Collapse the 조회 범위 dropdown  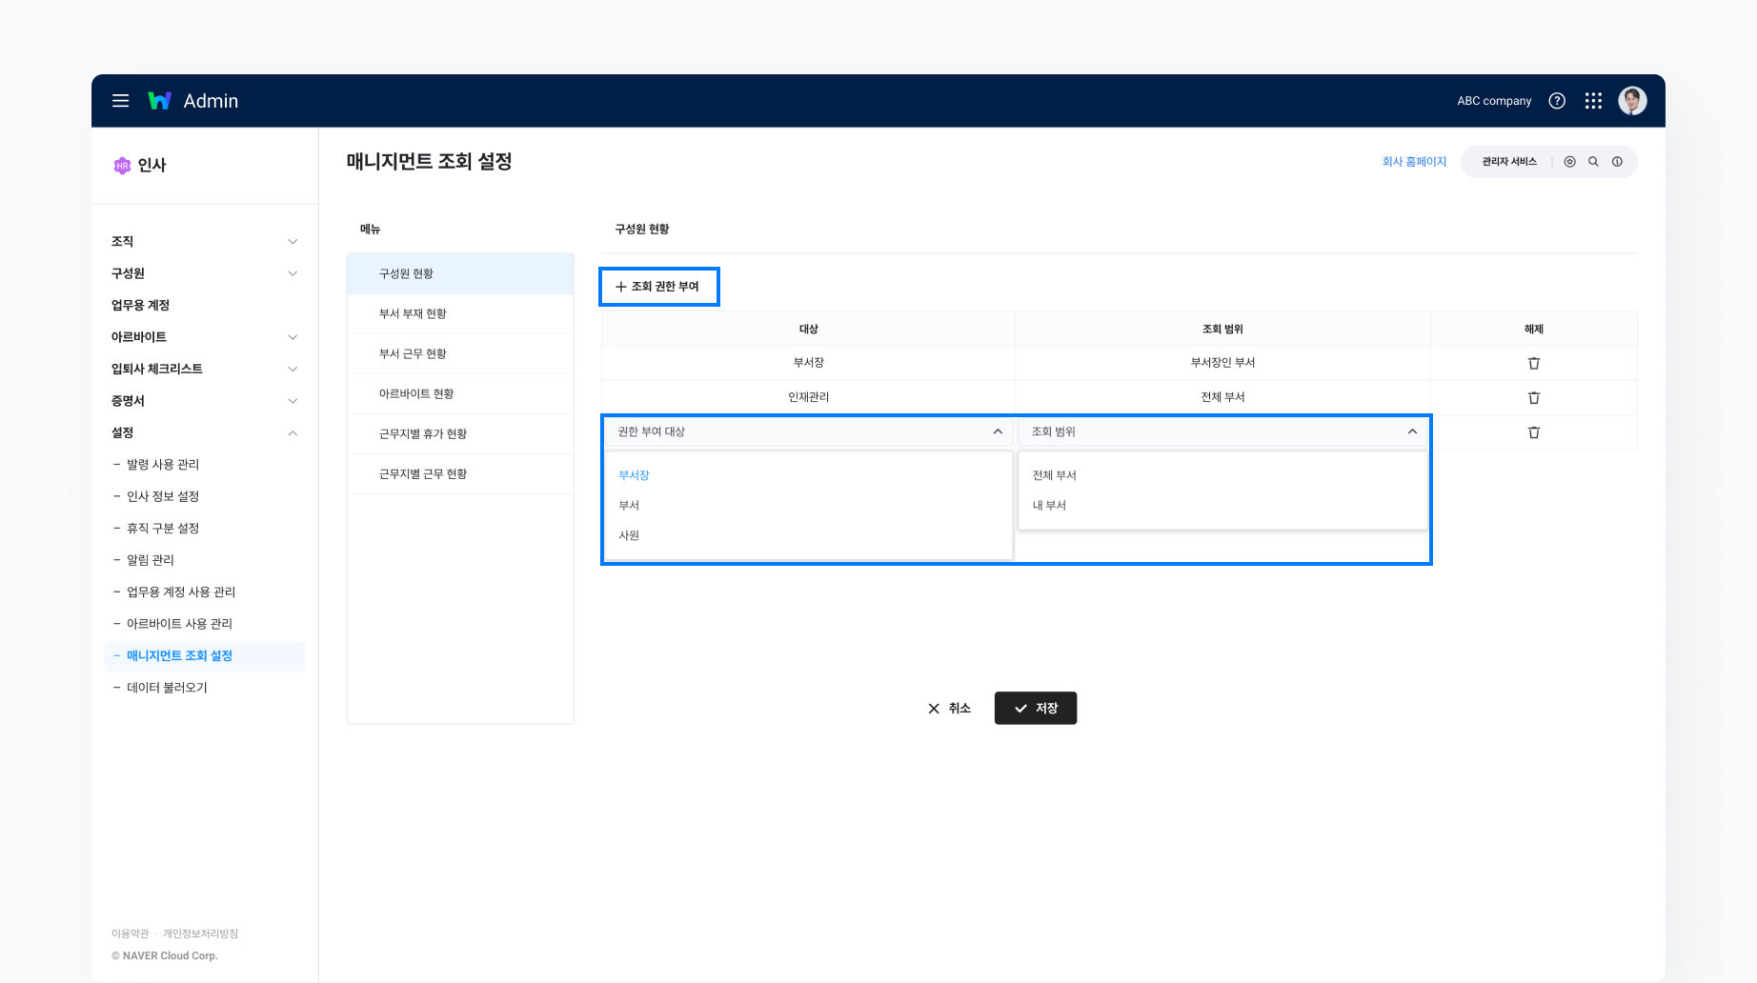[x=1412, y=431]
